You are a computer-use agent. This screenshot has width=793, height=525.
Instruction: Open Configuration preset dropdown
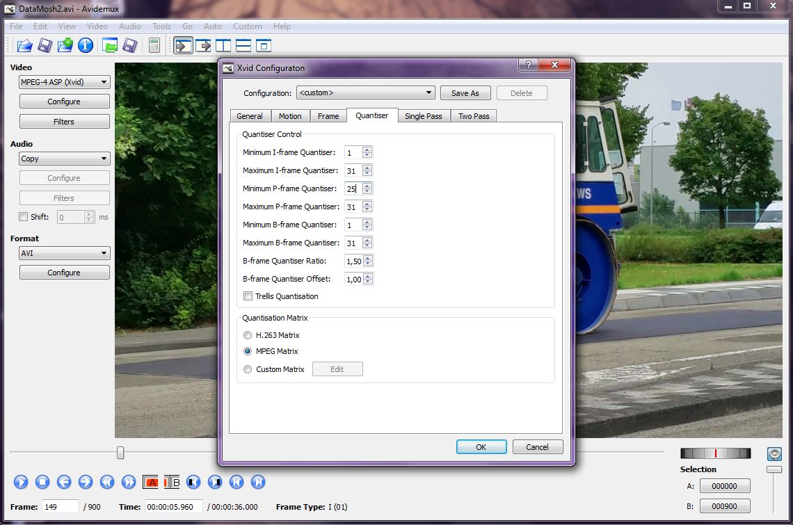(x=366, y=92)
